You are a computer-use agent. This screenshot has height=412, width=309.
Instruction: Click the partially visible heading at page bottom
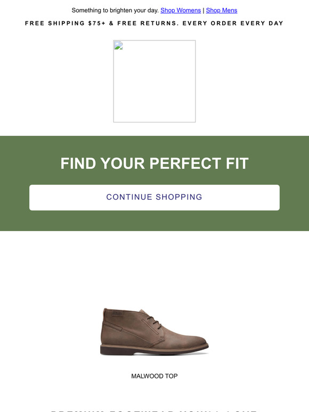[154, 410]
